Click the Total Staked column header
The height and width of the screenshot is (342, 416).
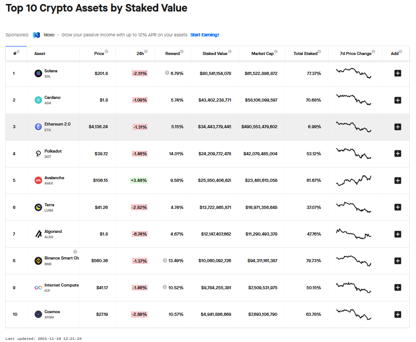[305, 54]
